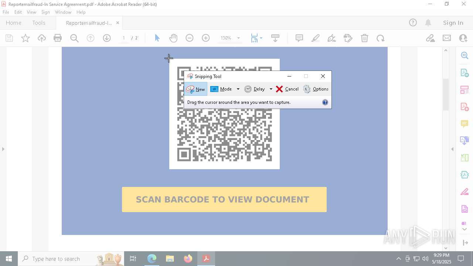Screen dimensions: 473x266
Task: Expand more tools chevron in right pane
Action: pyautogui.click(x=465, y=229)
